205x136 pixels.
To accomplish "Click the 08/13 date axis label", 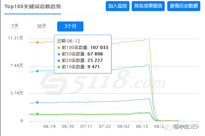I will 142,126.
